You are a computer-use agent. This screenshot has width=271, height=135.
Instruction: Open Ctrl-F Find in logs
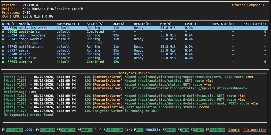pyautogui.click(x=134, y=130)
